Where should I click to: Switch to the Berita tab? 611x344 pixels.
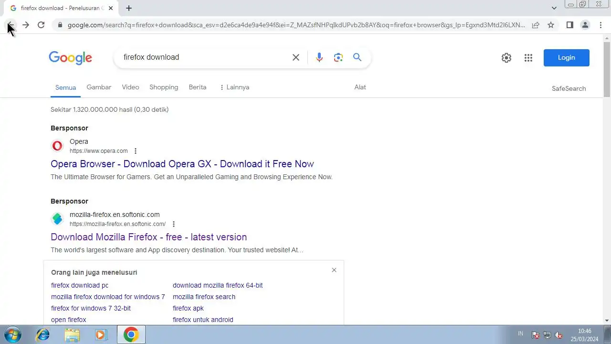[x=198, y=87]
